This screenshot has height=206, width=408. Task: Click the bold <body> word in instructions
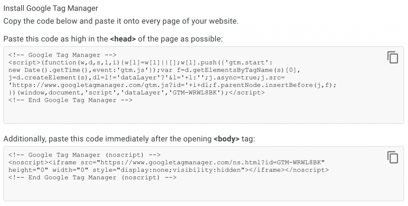tap(226, 139)
